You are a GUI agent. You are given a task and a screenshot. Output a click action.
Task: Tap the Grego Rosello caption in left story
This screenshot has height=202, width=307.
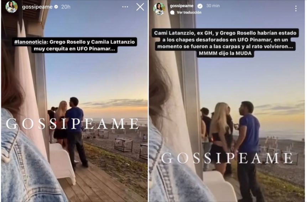tap(74, 45)
